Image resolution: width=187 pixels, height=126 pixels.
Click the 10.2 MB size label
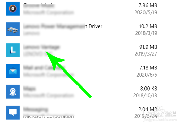point(148,26)
